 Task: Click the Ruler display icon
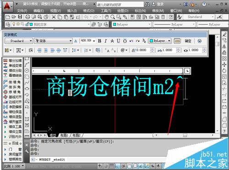pyautogui.click(x=177, y=41)
